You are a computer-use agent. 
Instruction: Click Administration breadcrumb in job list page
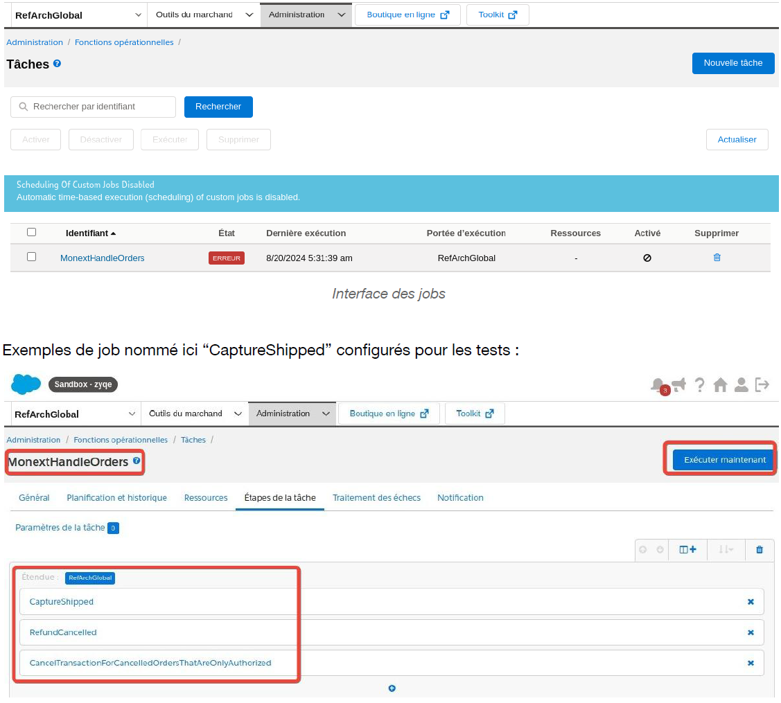[x=35, y=42]
